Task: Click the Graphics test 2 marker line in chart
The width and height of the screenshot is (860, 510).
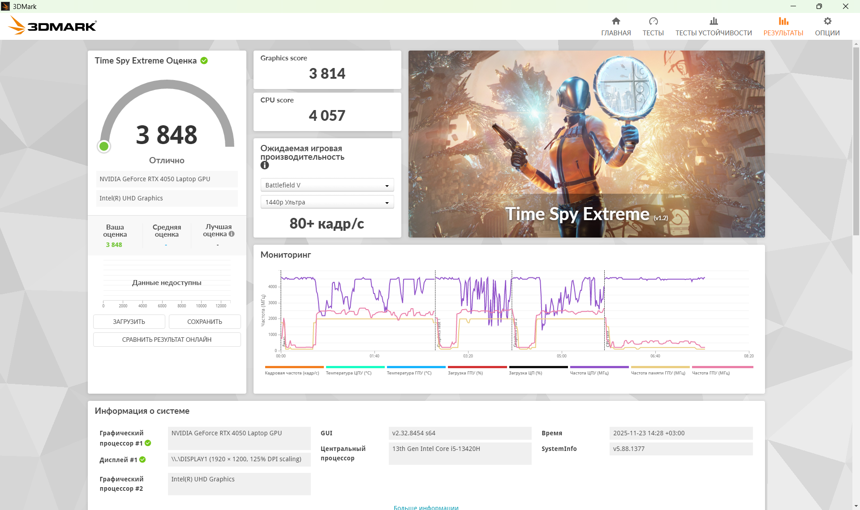Action: pyautogui.click(x=512, y=310)
